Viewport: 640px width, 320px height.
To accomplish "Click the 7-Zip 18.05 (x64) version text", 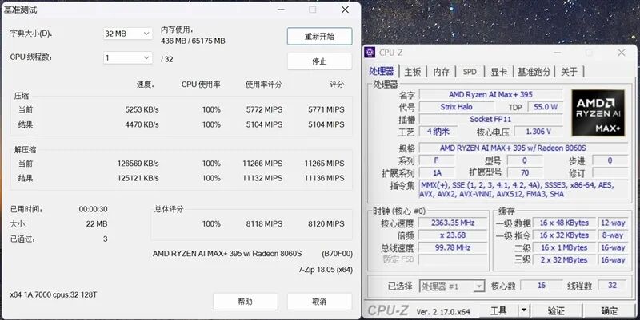I will pyautogui.click(x=326, y=270).
